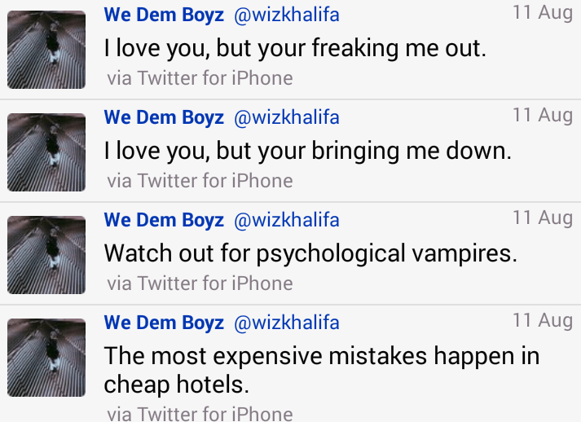Open tweet 'I love you, but your freaking me out'
The height and width of the screenshot is (422, 581).
point(295,49)
